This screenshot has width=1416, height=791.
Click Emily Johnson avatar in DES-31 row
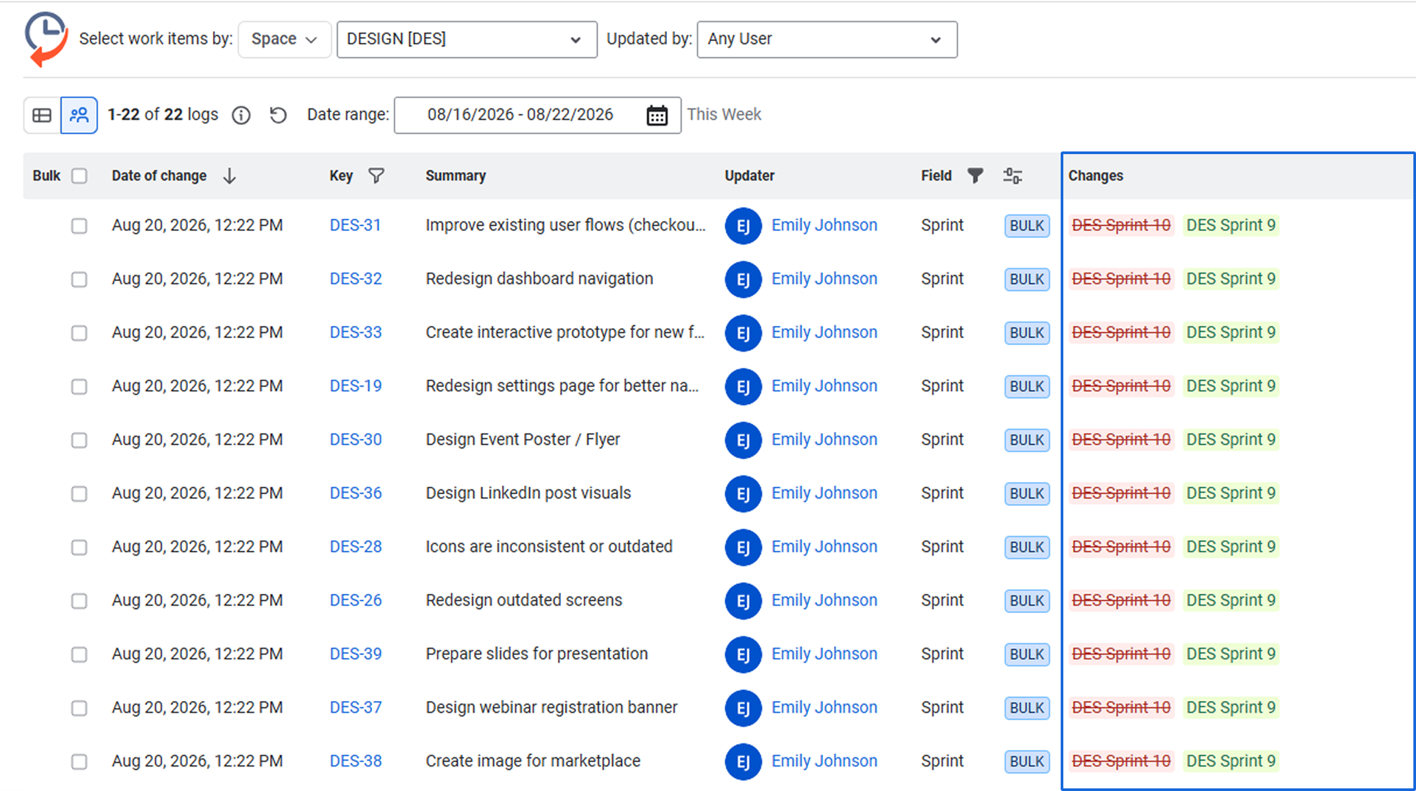tap(743, 226)
